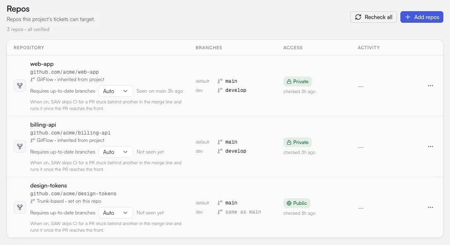The width and height of the screenshot is (450, 245).
Task: Click the web-app repository fork icon
Action: click(20, 86)
